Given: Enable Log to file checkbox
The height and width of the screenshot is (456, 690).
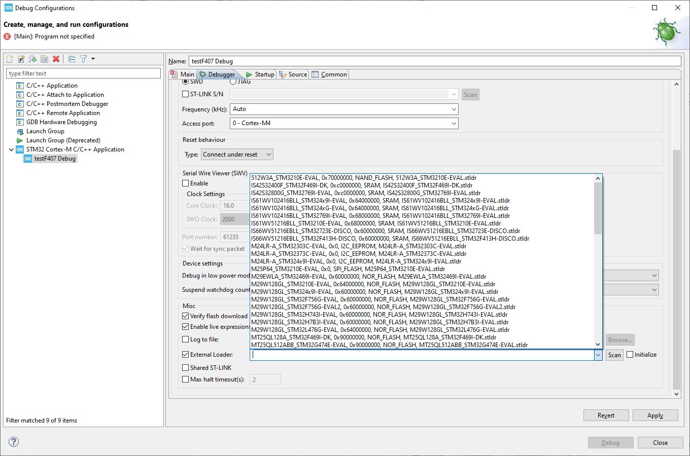Looking at the screenshot, I should (185, 339).
